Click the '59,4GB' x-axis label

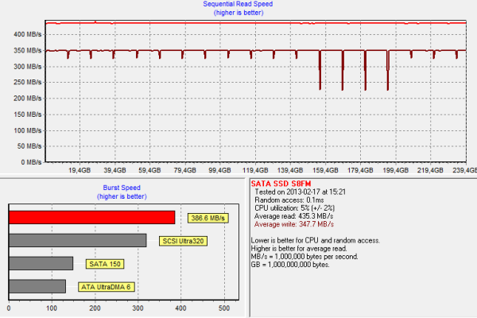point(149,170)
